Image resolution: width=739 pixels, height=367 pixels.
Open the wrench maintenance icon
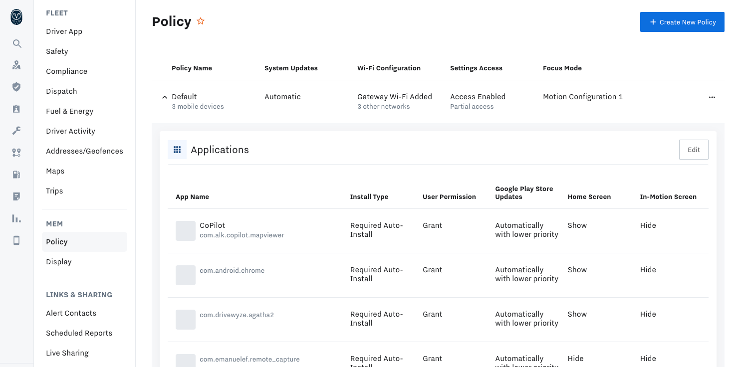click(x=16, y=130)
